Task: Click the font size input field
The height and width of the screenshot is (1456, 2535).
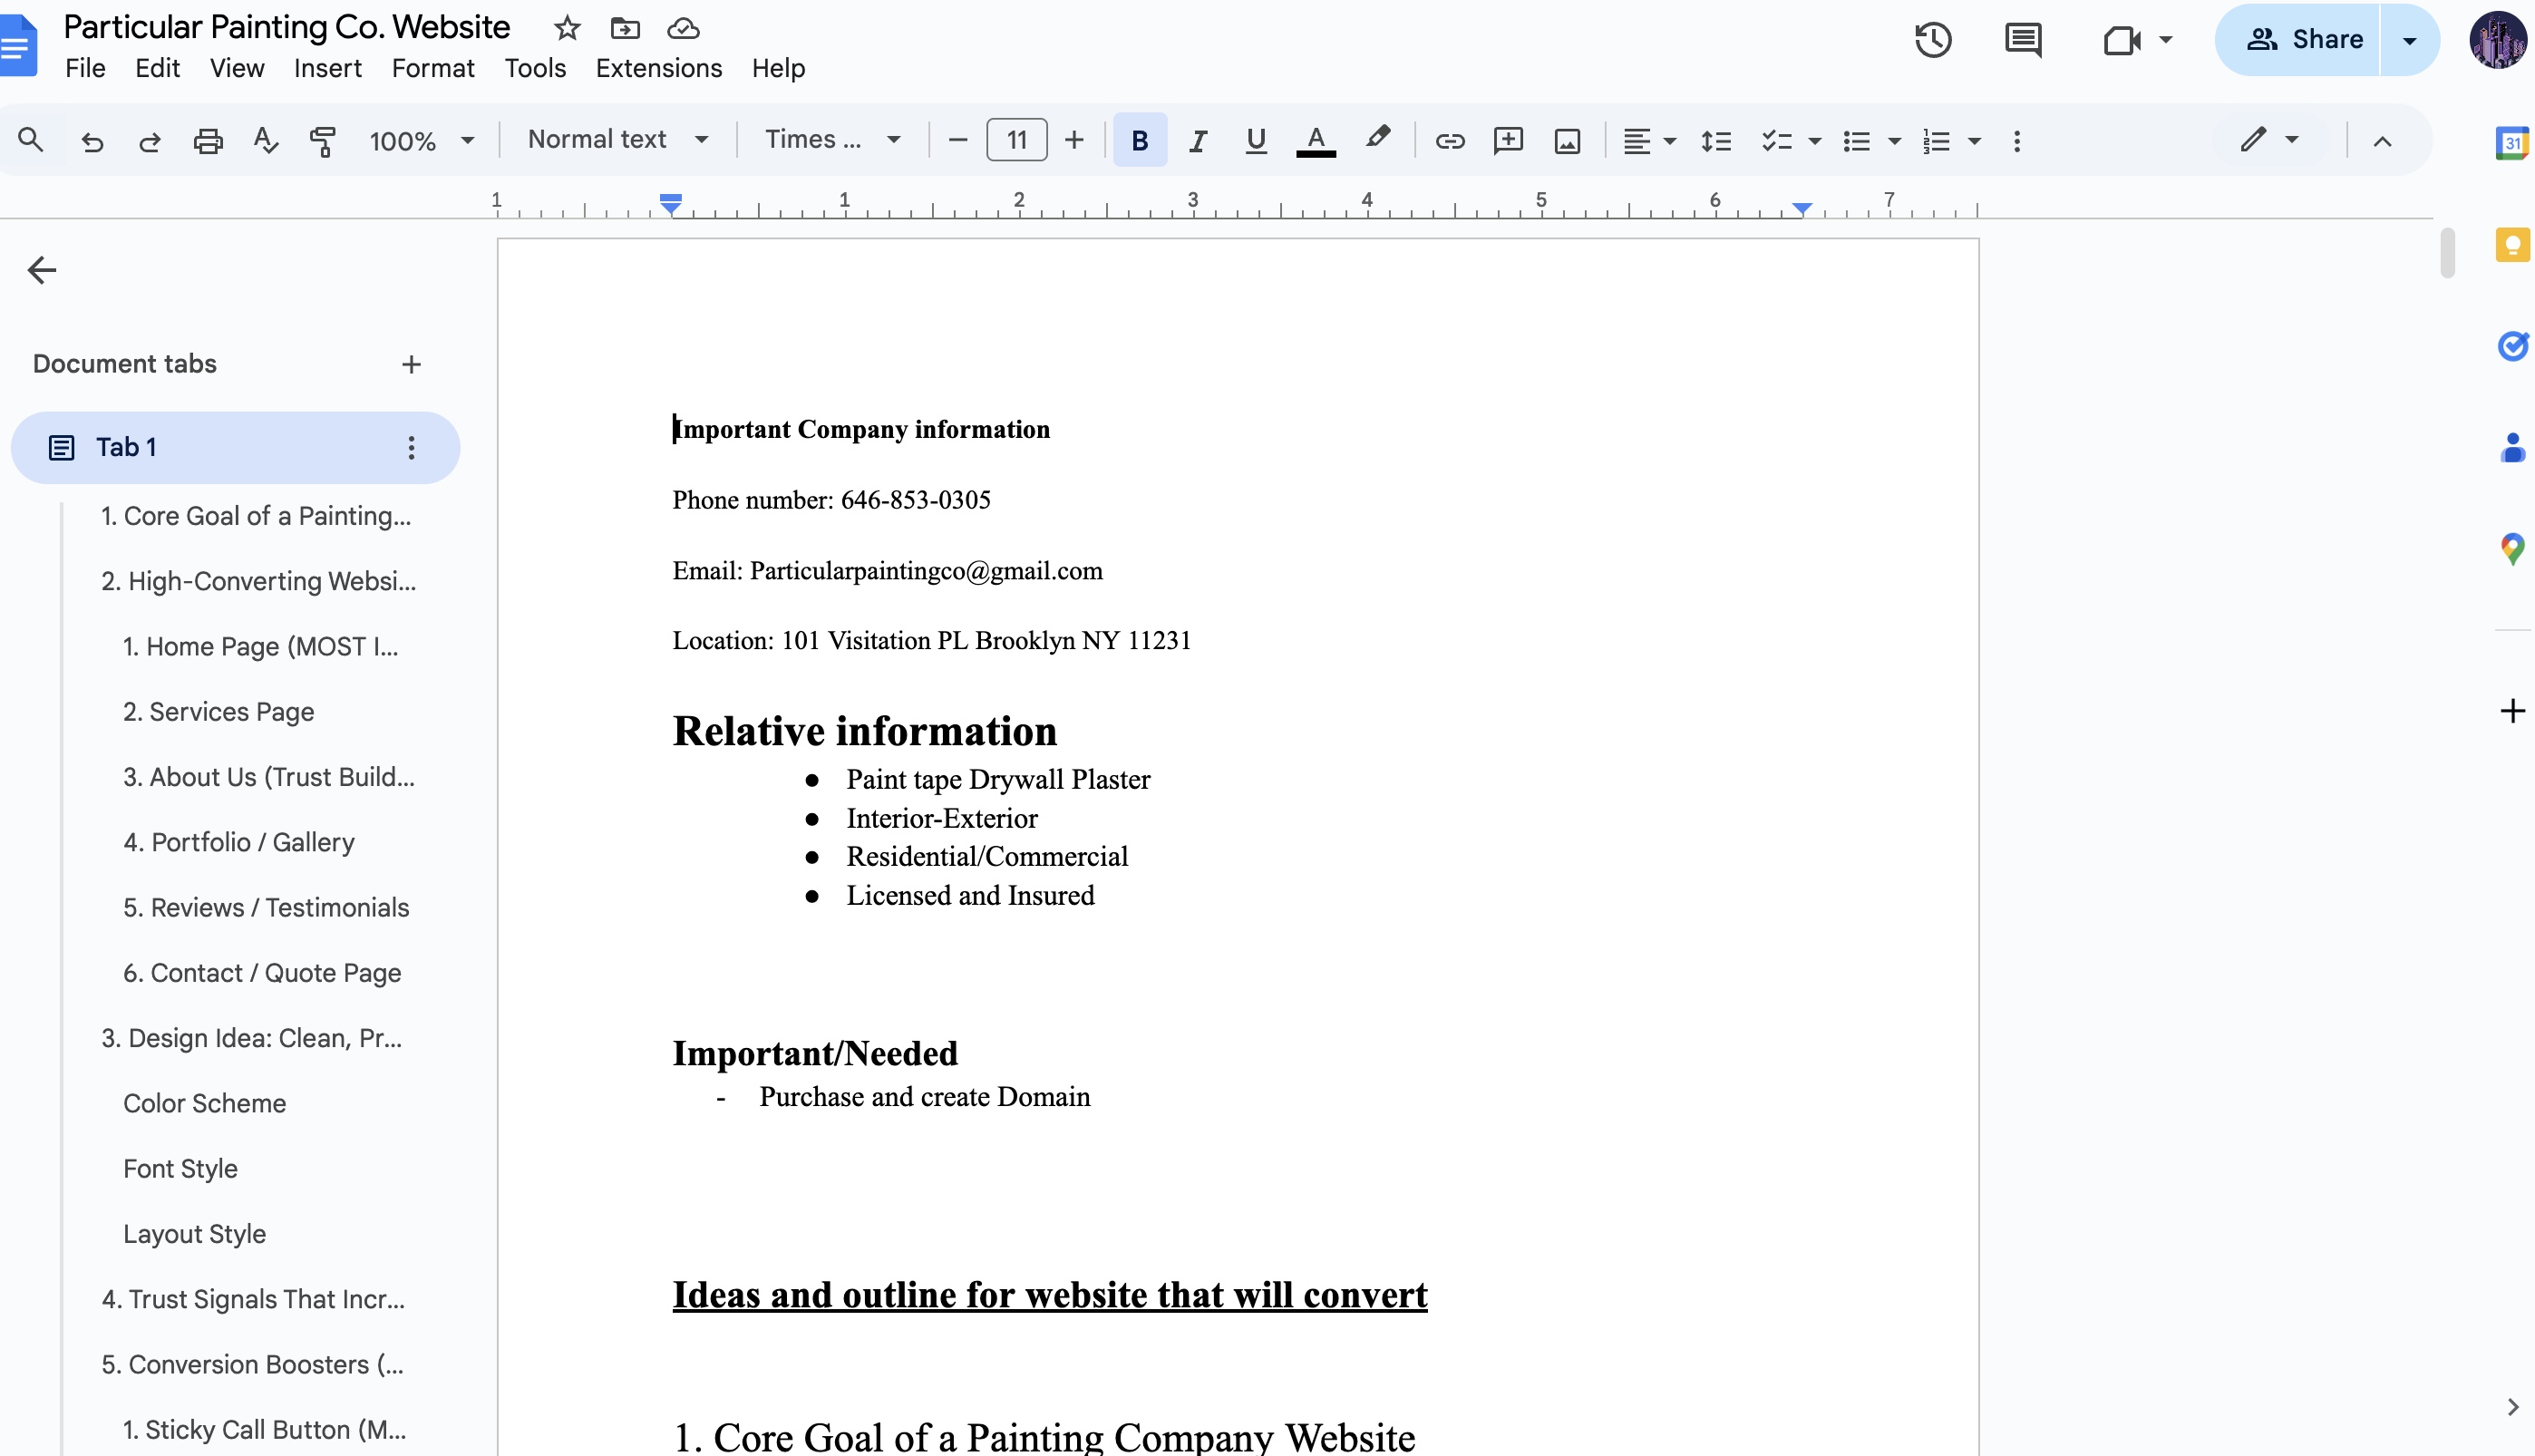Action: point(1016,140)
